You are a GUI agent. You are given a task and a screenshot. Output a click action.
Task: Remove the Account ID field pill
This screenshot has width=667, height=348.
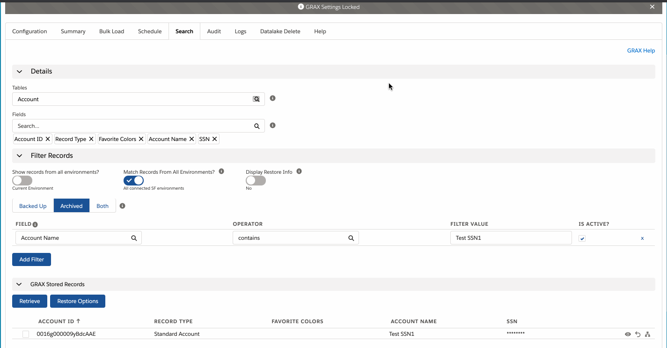coord(48,139)
